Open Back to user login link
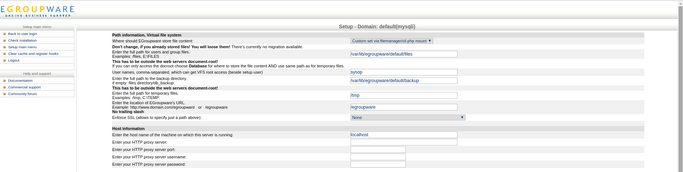 pyautogui.click(x=22, y=34)
